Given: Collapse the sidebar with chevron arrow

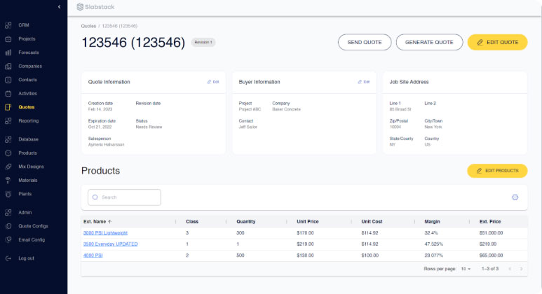Looking at the screenshot, I should coord(59,7).
